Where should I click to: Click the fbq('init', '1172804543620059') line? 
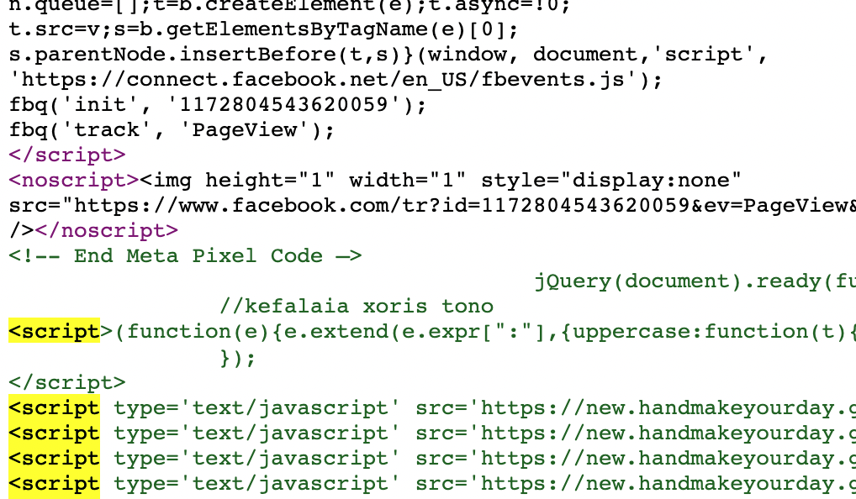[x=217, y=105]
